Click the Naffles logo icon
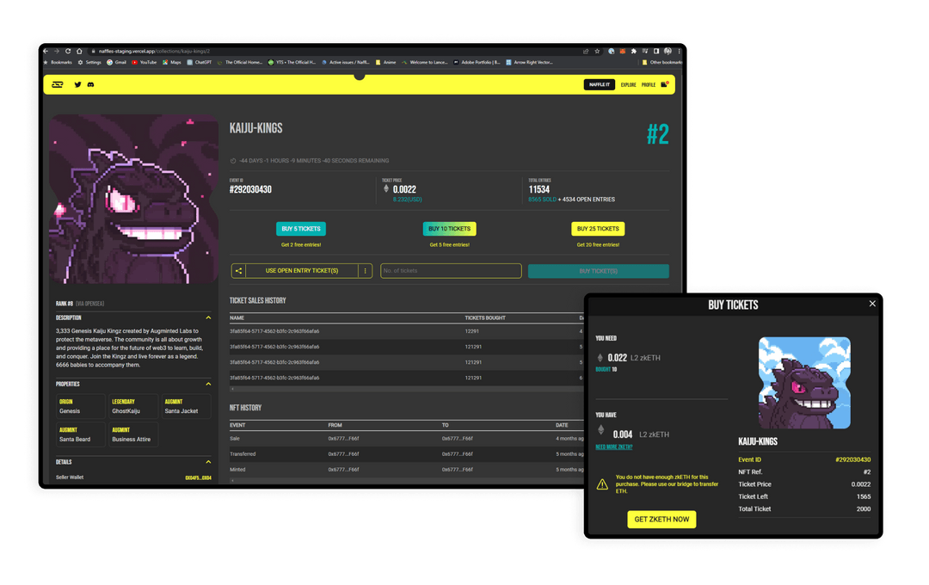 [x=58, y=84]
